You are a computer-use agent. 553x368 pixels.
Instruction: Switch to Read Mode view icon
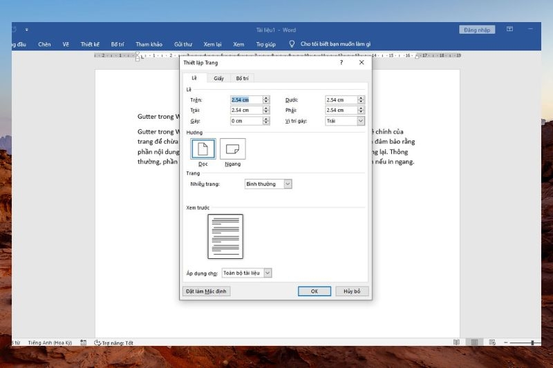[456, 342]
